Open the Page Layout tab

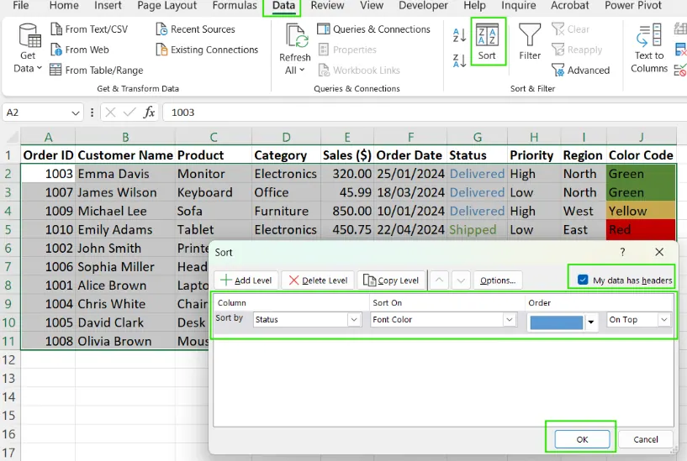click(x=167, y=6)
